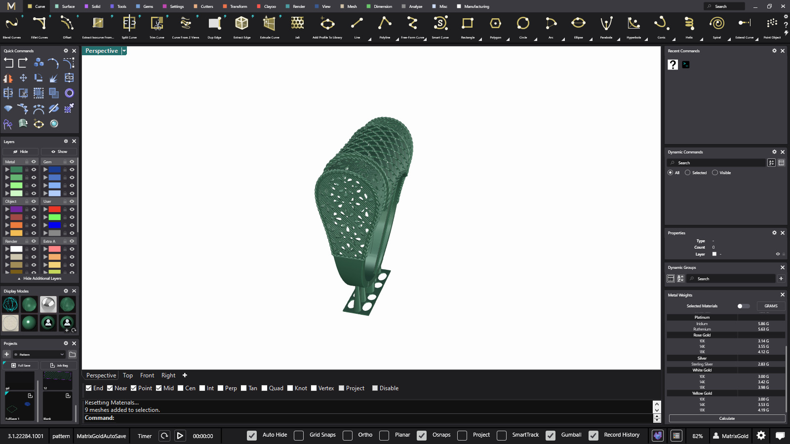Choose the Extrude Curve tool

[x=270, y=27]
